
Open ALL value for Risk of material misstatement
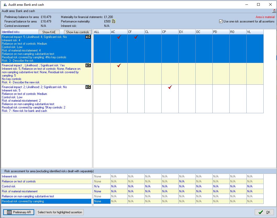(102, 191)
